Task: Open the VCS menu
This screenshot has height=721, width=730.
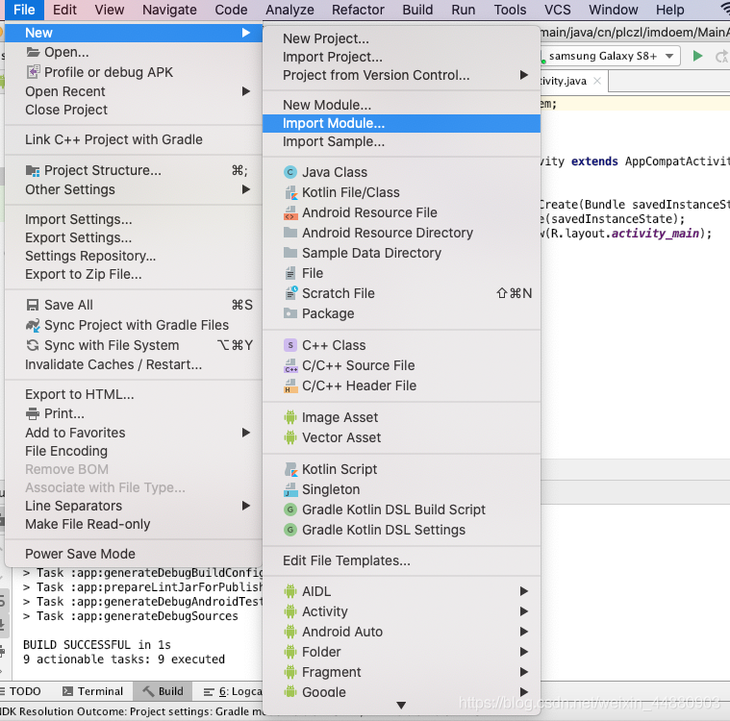Action: coord(557,10)
